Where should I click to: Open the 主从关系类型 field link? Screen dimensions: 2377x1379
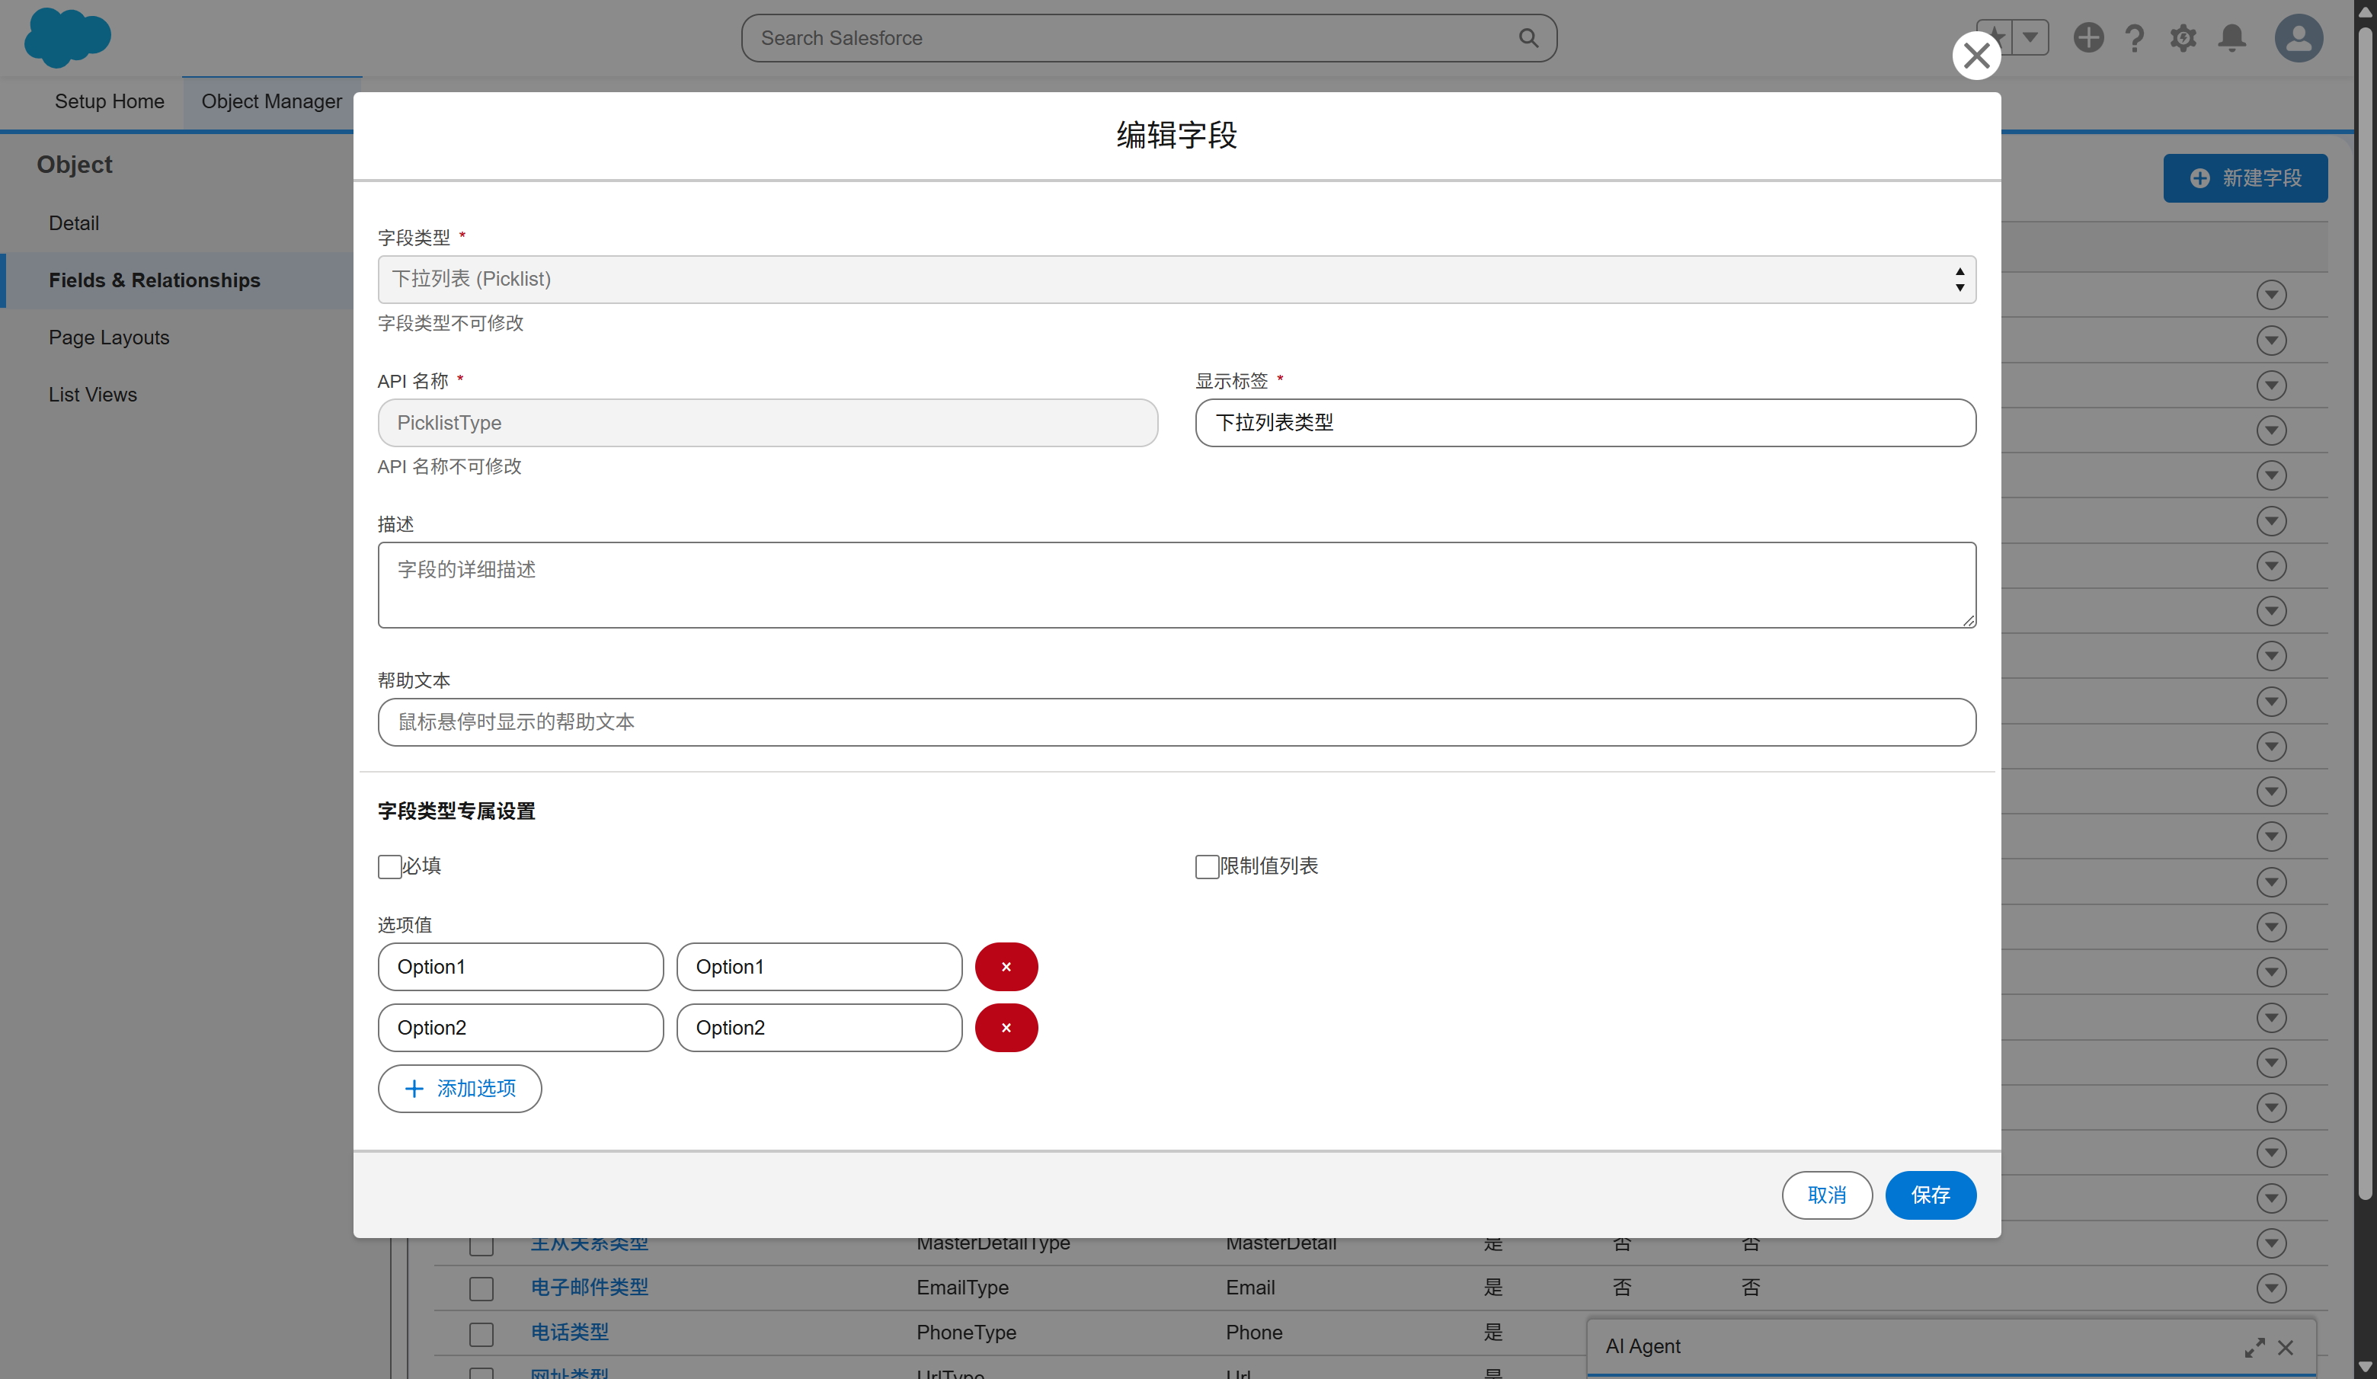point(590,1246)
